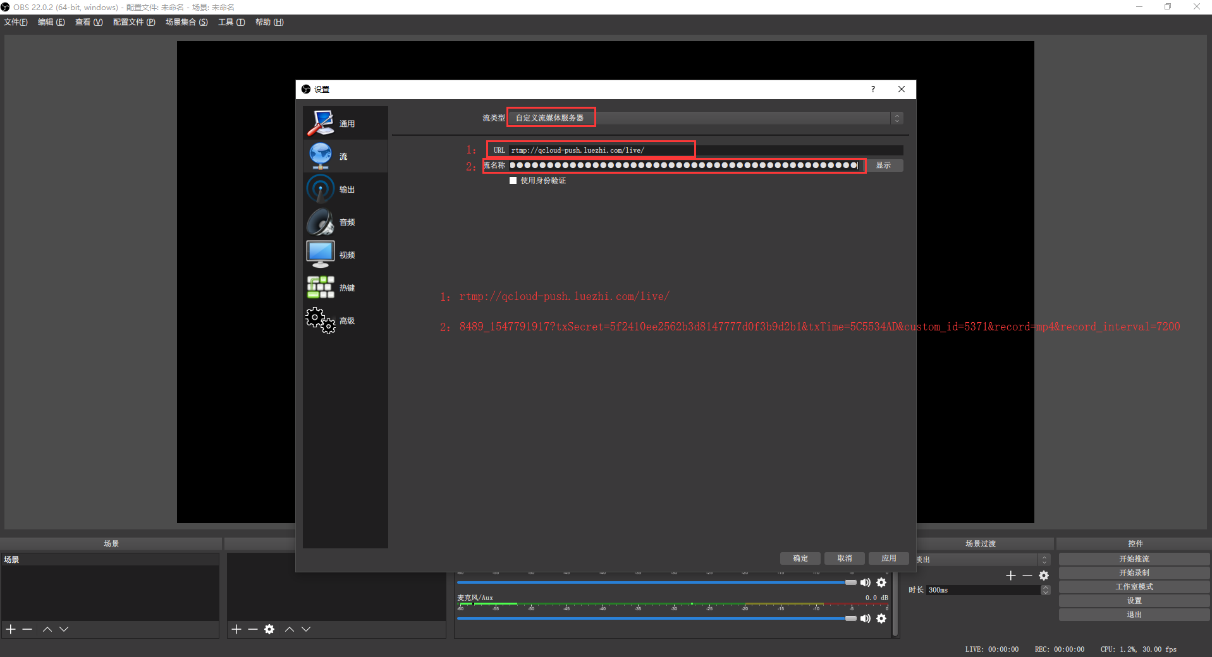
Task: Add a new scene with plus icon
Action: [x=11, y=629]
